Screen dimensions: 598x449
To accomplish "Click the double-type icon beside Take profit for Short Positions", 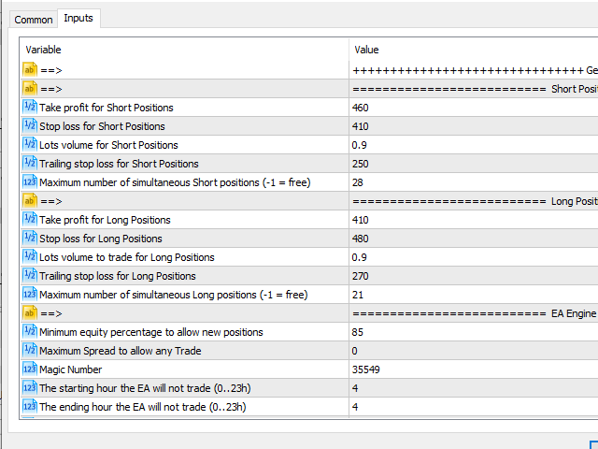I will (x=30, y=107).
